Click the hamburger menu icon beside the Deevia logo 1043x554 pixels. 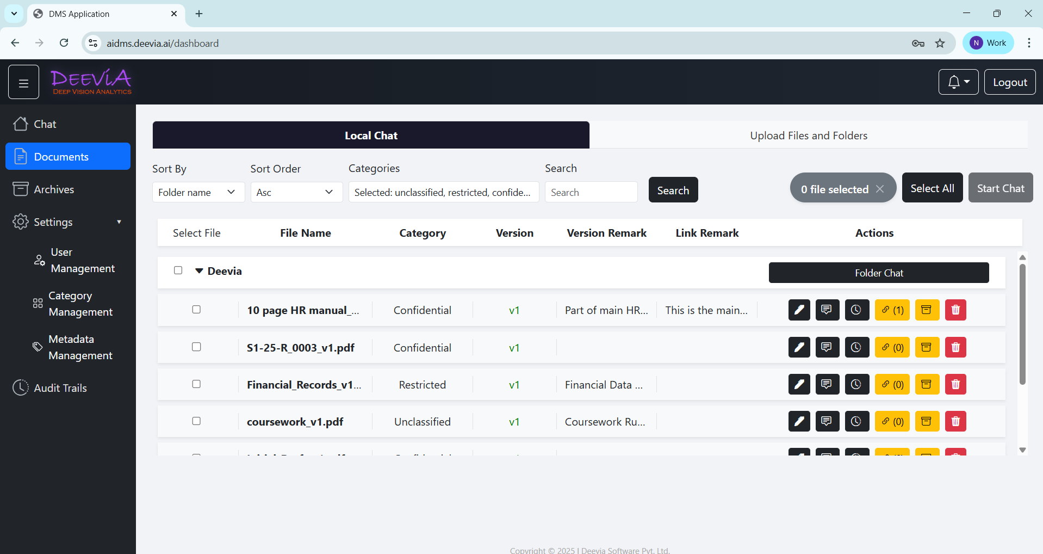click(23, 82)
